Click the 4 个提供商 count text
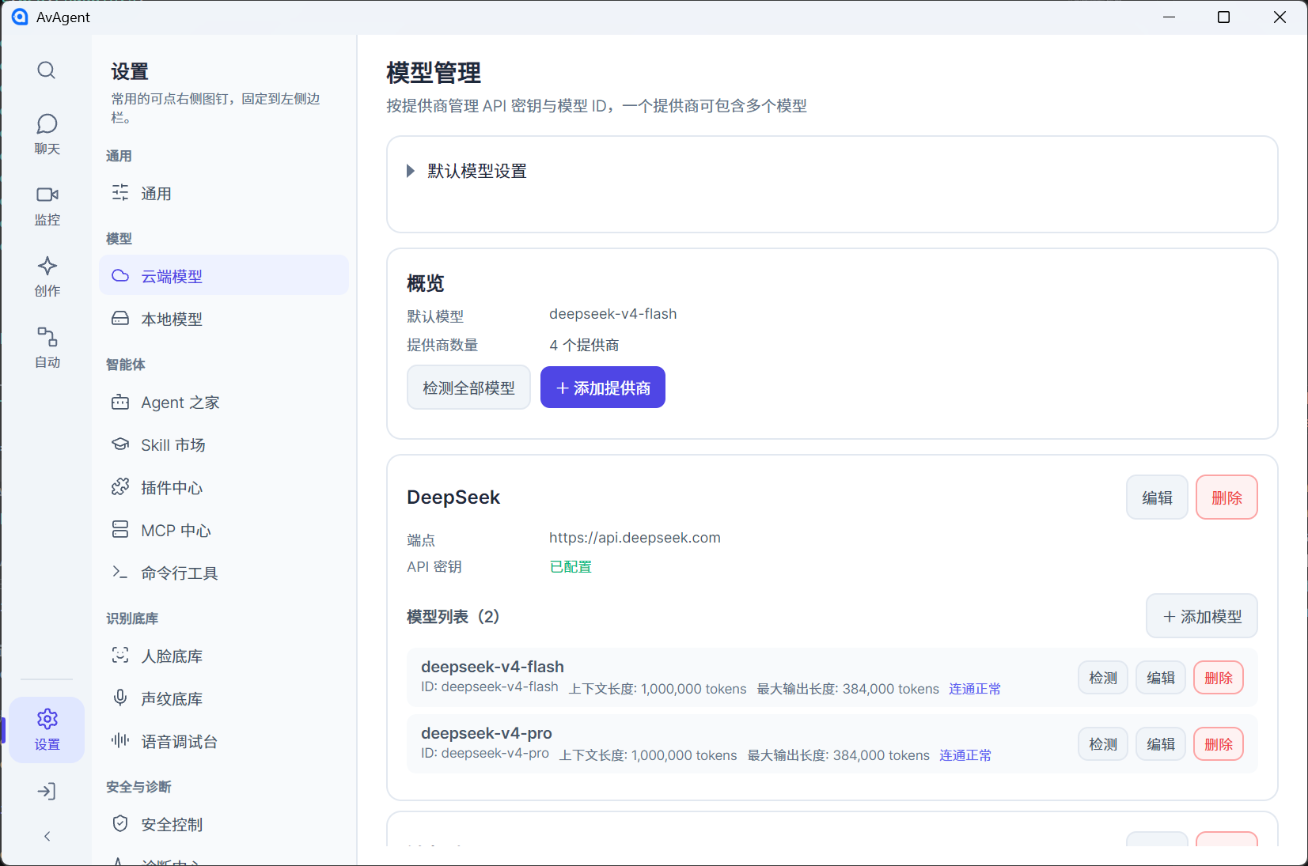 click(x=584, y=345)
